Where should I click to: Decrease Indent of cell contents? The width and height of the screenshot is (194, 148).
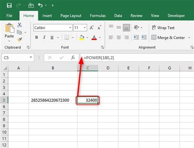click(136, 37)
